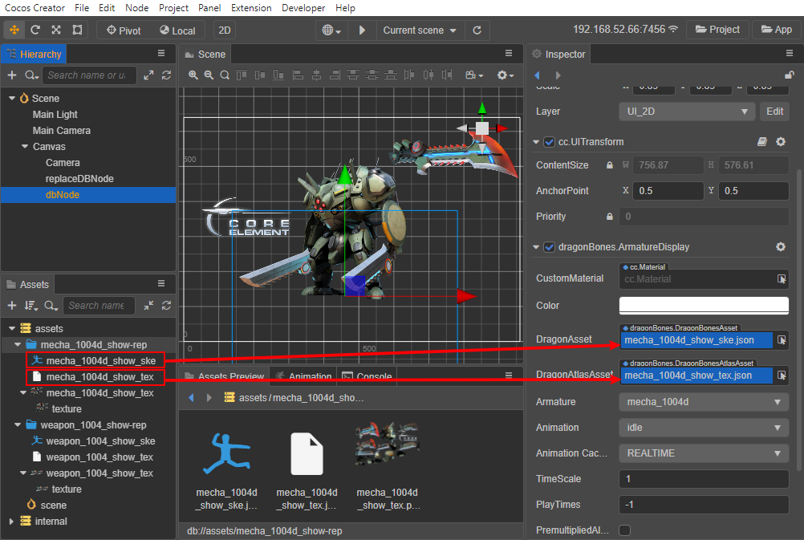Select the Scale transform tool
804x540 pixels.
pos(55,30)
